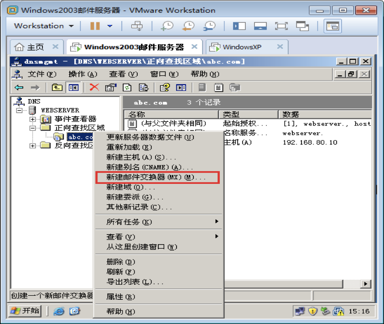The image size is (384, 324).
Task: Open the 帮助(H) menu in the menu bar
Action: (x=205, y=74)
